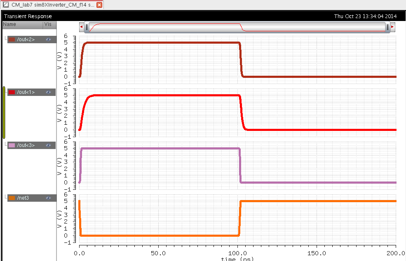Click the time (ns) axis label

237,259
